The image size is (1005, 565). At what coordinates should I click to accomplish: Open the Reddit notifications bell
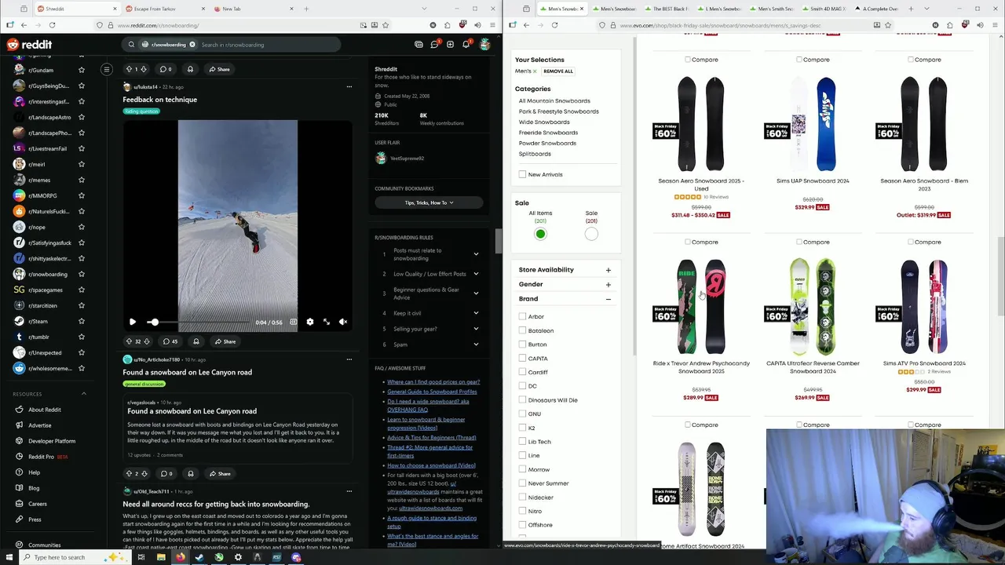point(466,45)
